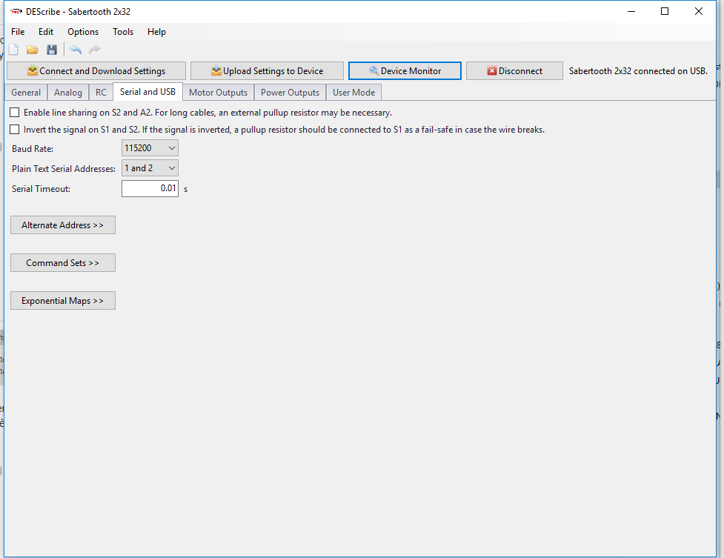Open the File menu

pos(18,31)
